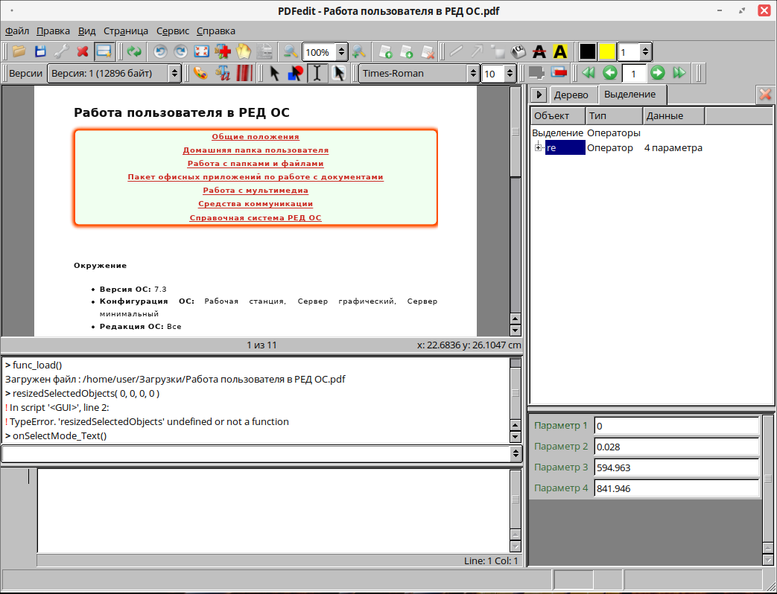The image size is (777, 594).
Task: Switch to the arrow pointer selection mode
Action: point(275,73)
